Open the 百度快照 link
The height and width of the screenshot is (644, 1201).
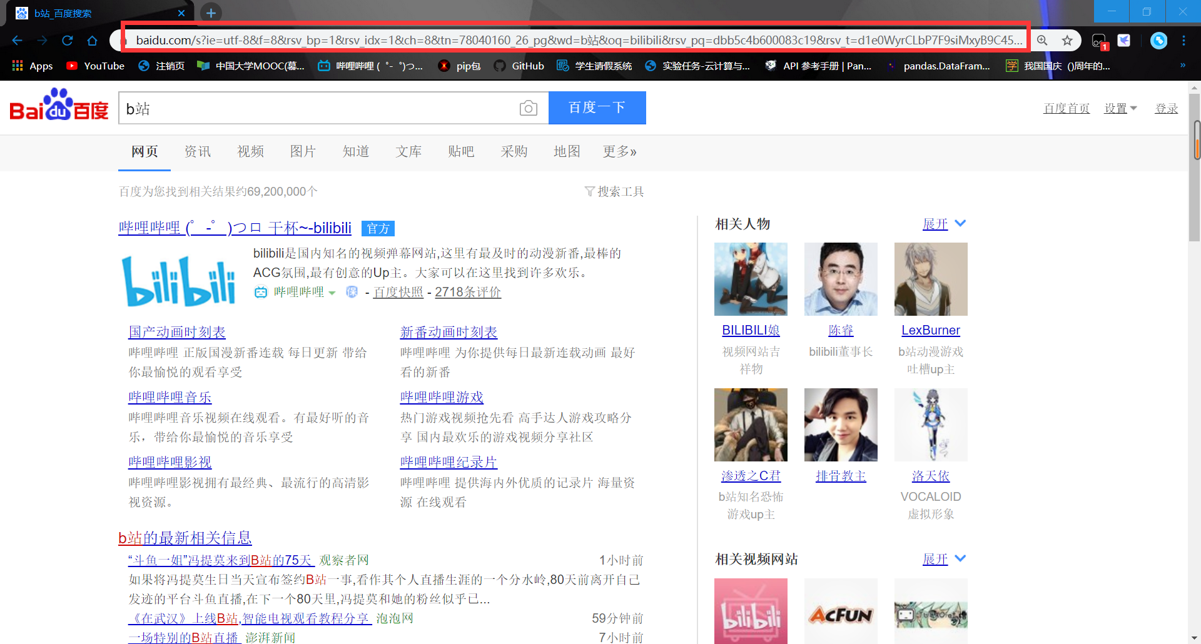[398, 292]
